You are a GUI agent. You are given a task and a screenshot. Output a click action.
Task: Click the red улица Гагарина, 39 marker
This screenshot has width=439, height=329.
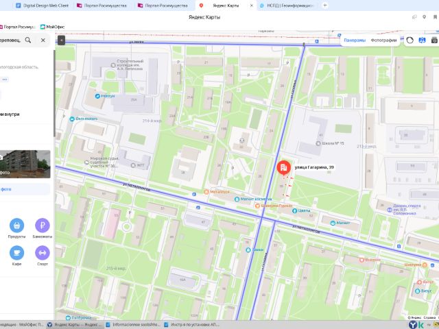click(283, 167)
